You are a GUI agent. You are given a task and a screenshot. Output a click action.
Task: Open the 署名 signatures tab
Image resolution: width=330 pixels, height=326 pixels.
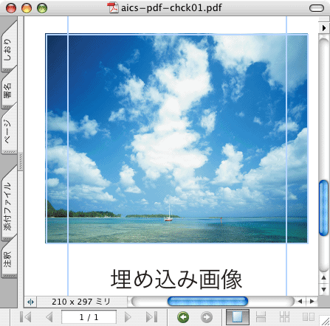pyautogui.click(x=9, y=90)
